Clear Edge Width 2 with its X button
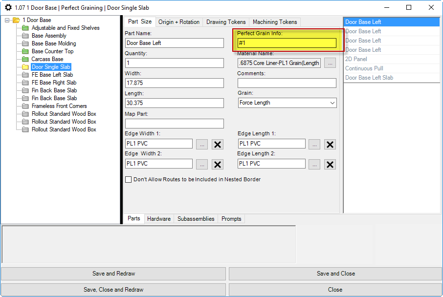The width and height of the screenshot is (443, 297). (x=218, y=164)
